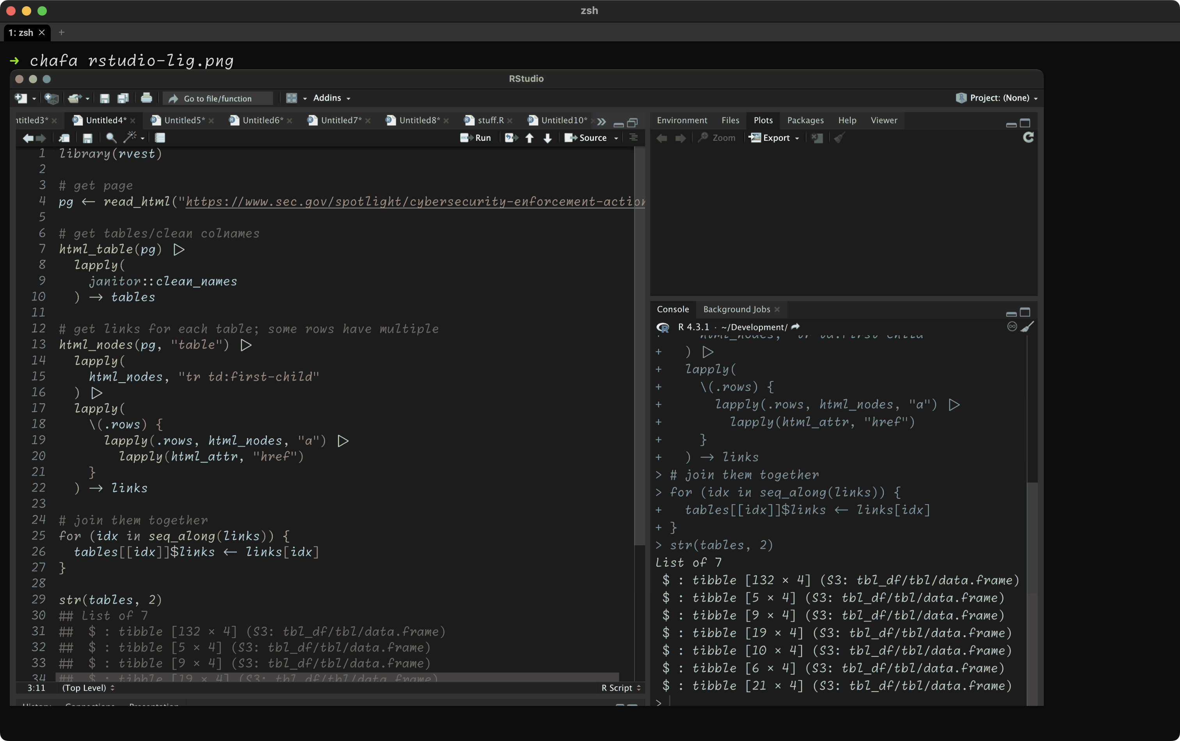The height and width of the screenshot is (741, 1180).
Task: Click the Compile Report notebook icon
Action: point(160,138)
